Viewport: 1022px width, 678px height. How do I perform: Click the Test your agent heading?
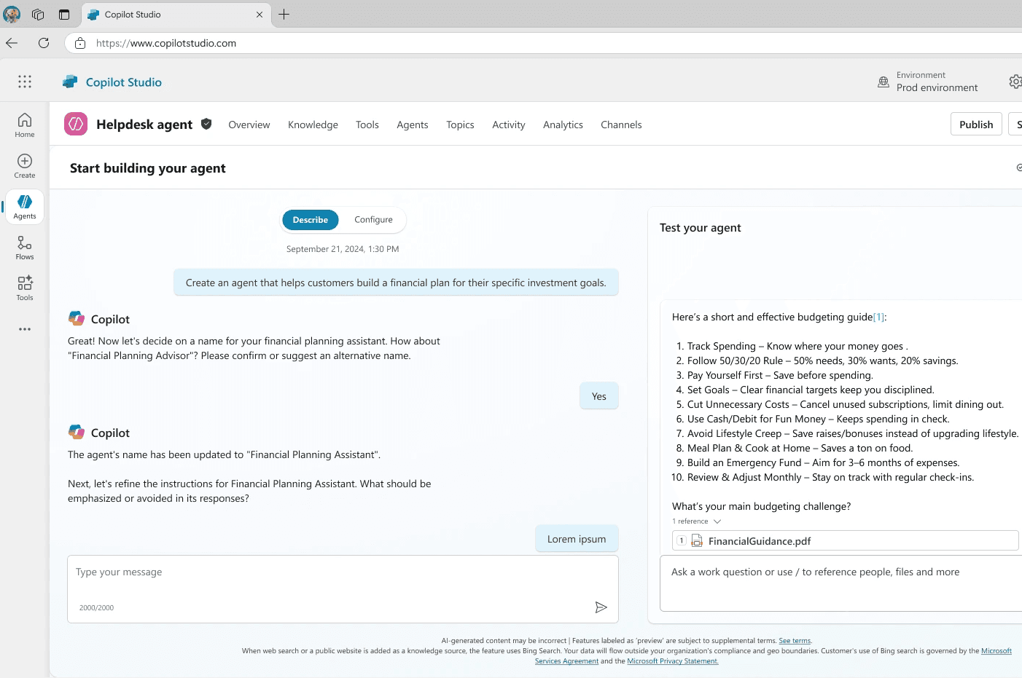(700, 228)
